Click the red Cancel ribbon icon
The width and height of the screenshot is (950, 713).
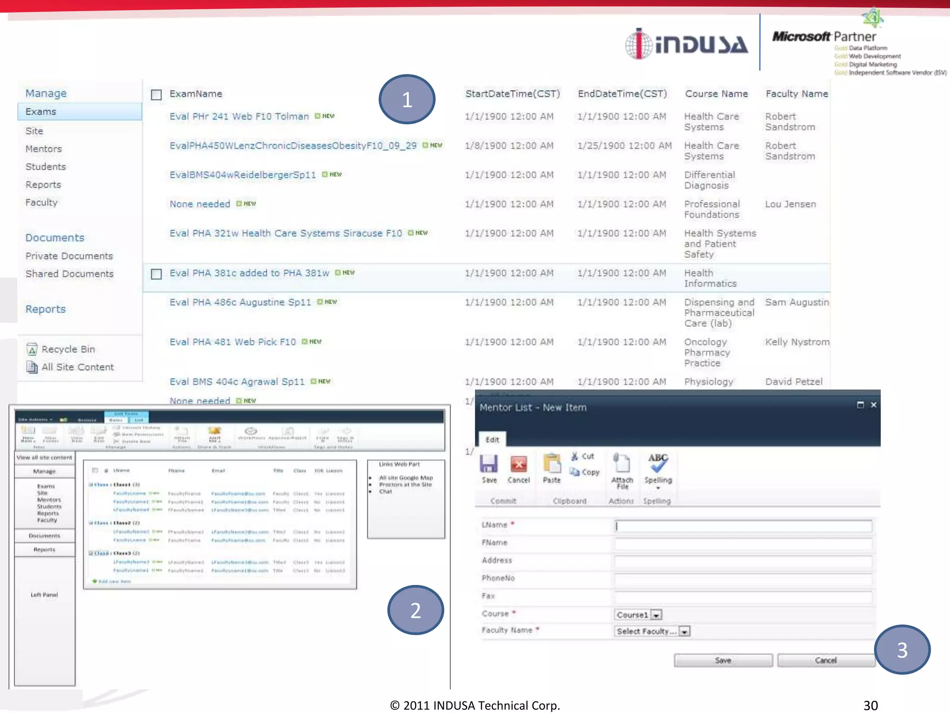[x=518, y=464]
